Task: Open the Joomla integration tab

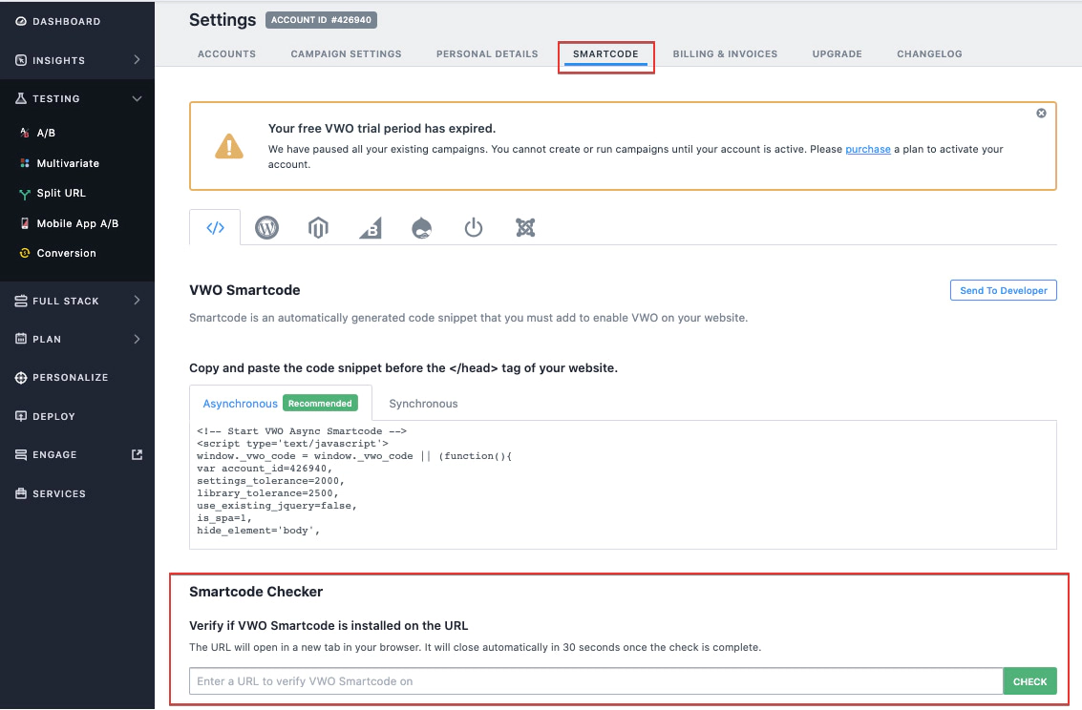Action: (524, 227)
